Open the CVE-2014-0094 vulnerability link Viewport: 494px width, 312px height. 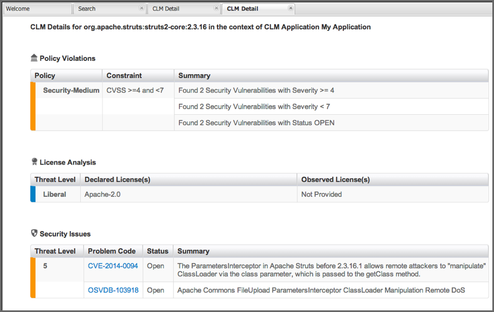pyautogui.click(x=113, y=266)
